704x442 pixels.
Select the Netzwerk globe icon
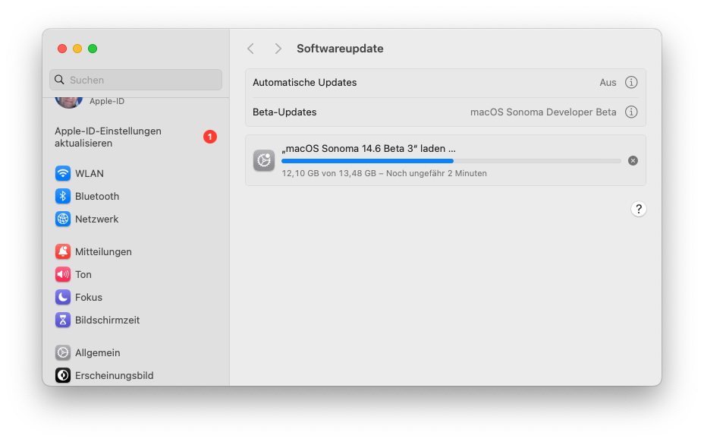point(63,219)
